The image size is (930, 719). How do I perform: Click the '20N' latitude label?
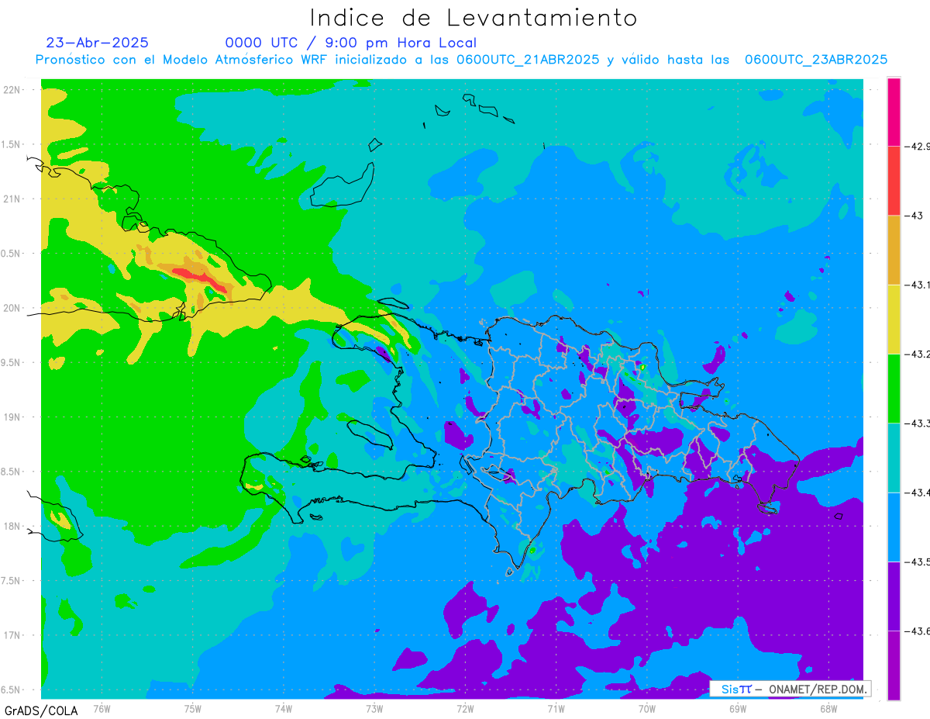tap(13, 308)
